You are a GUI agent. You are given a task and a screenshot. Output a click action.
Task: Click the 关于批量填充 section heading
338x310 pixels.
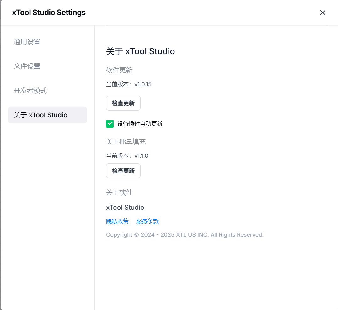click(x=126, y=142)
